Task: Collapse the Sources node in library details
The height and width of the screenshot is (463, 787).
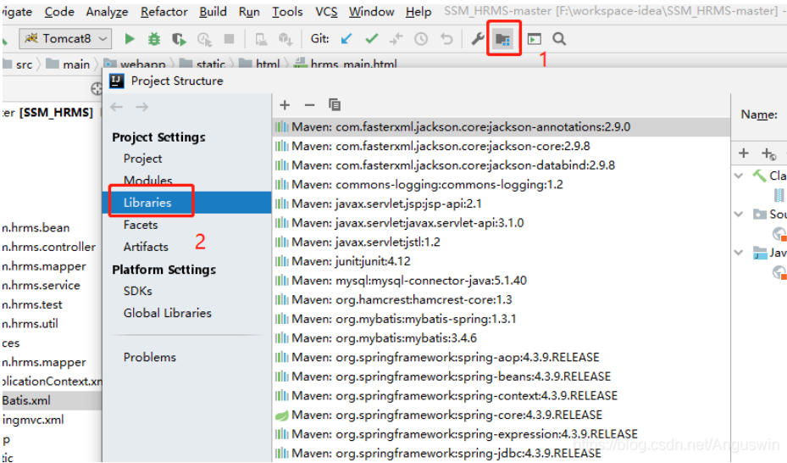Action: [x=739, y=214]
